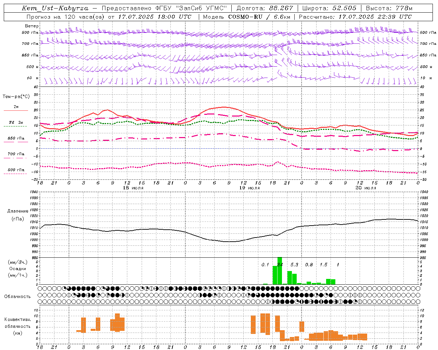Click the 0.1 precipitation total value

tap(265, 265)
